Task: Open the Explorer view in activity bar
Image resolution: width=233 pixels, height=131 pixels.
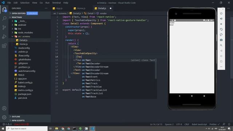Action: pos(4,10)
